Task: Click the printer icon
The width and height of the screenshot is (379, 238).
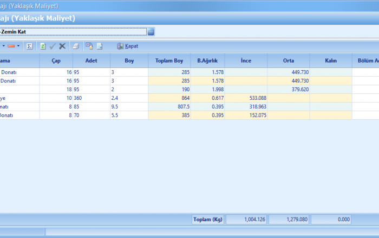Action: click(76, 46)
